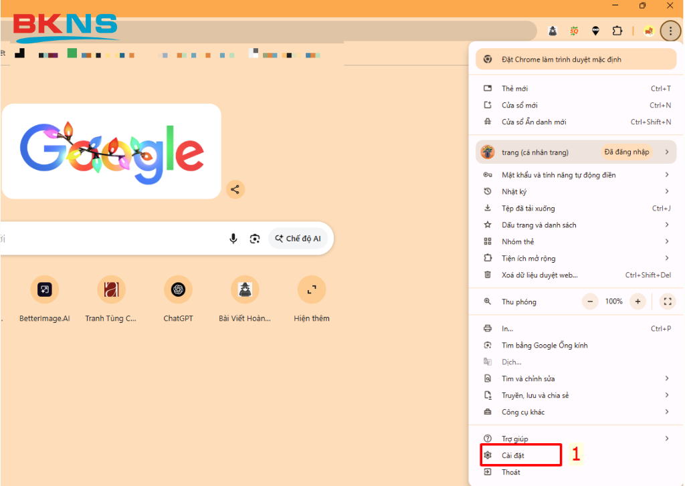Viewport: 685px width, 486px height.
Task: Open the profile avatar in the toolbar
Action: pyautogui.click(x=648, y=31)
